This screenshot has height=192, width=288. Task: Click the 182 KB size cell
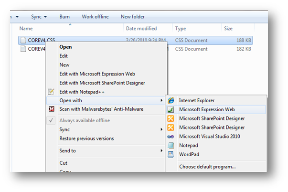(244, 49)
